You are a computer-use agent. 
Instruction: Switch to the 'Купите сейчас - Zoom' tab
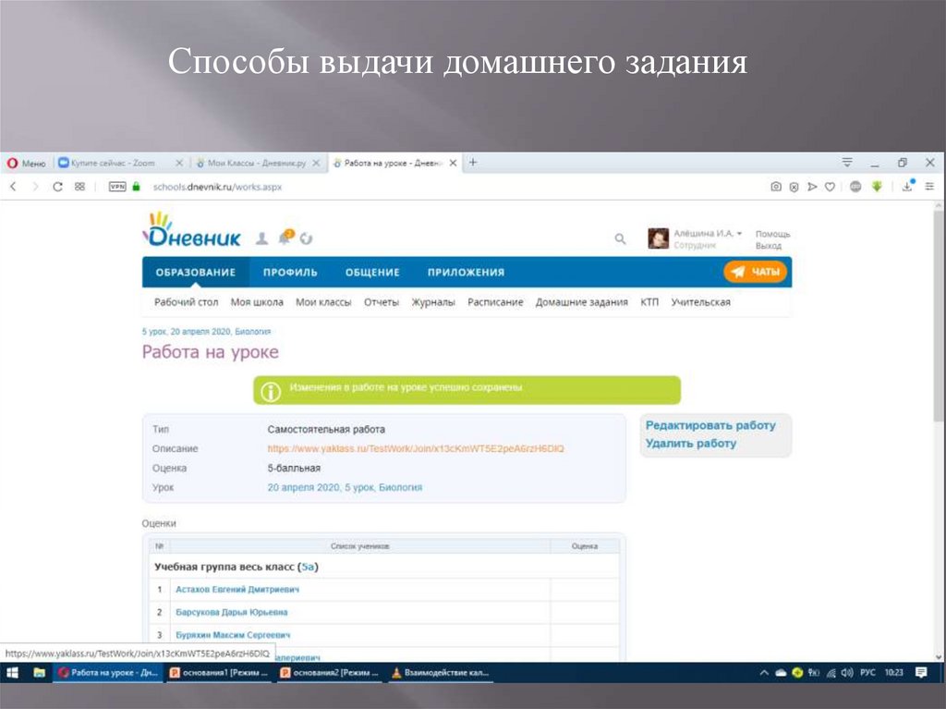pos(114,163)
